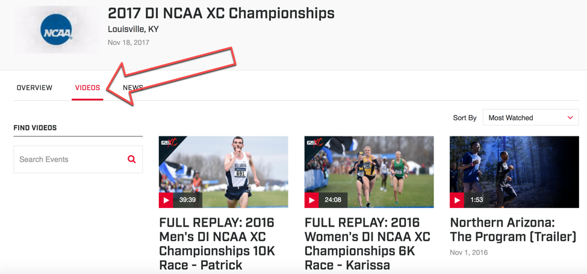This screenshot has height=274, width=587.
Task: Click the 2017 DI NCAA XC Championships heading
Action: 221,13
